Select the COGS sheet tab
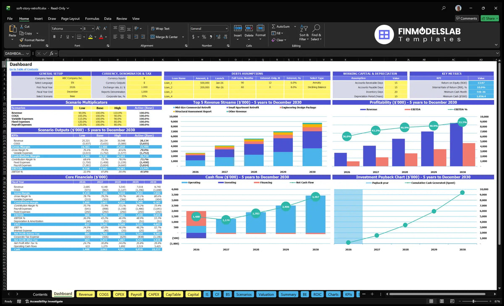Viewport: 504px width, 306px height. tap(104, 294)
